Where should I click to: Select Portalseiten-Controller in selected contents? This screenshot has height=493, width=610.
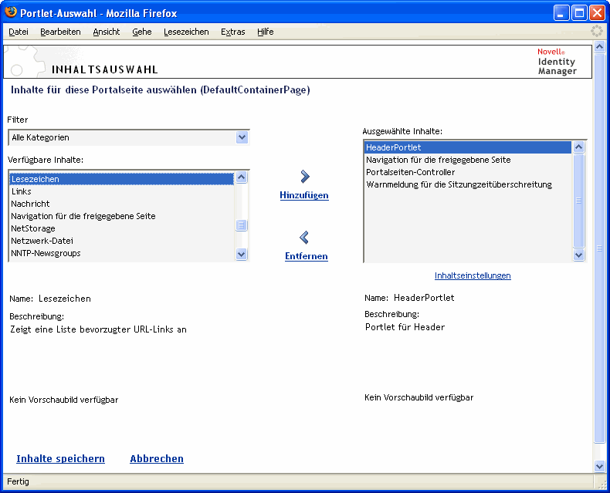point(410,172)
